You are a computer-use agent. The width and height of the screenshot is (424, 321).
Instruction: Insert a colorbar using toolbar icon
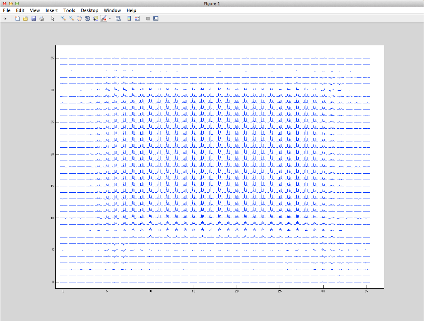point(129,19)
